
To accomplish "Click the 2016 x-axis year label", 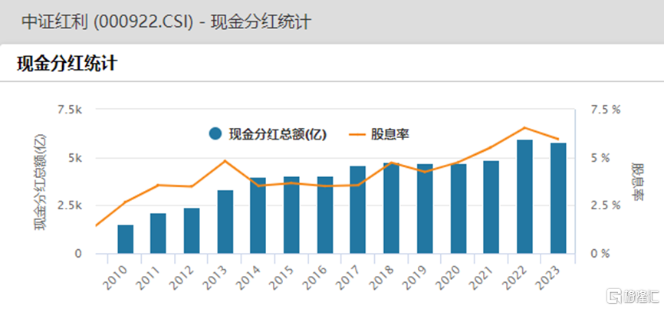I will pyautogui.click(x=315, y=278).
